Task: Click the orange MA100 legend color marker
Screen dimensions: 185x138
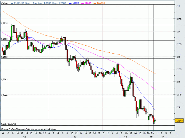Action: pos(95,3)
